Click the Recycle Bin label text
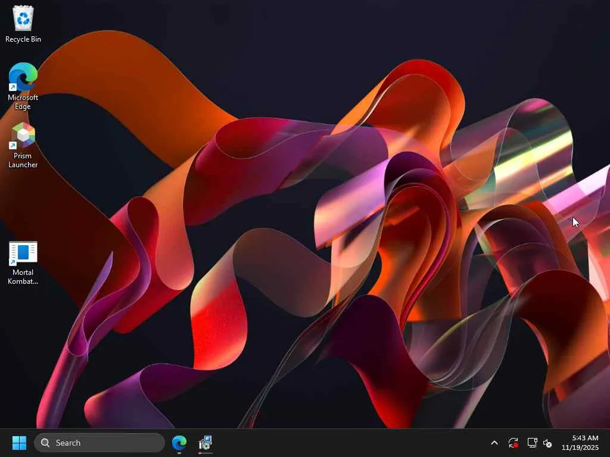The image size is (610, 457). point(23,39)
